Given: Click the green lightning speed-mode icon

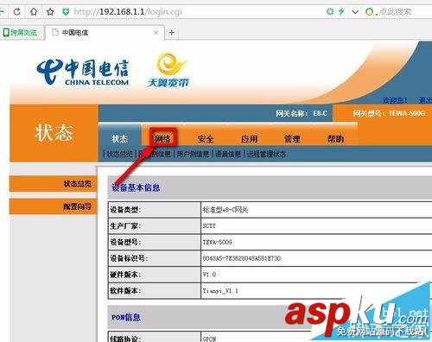Looking at the screenshot, I should click(x=341, y=11).
